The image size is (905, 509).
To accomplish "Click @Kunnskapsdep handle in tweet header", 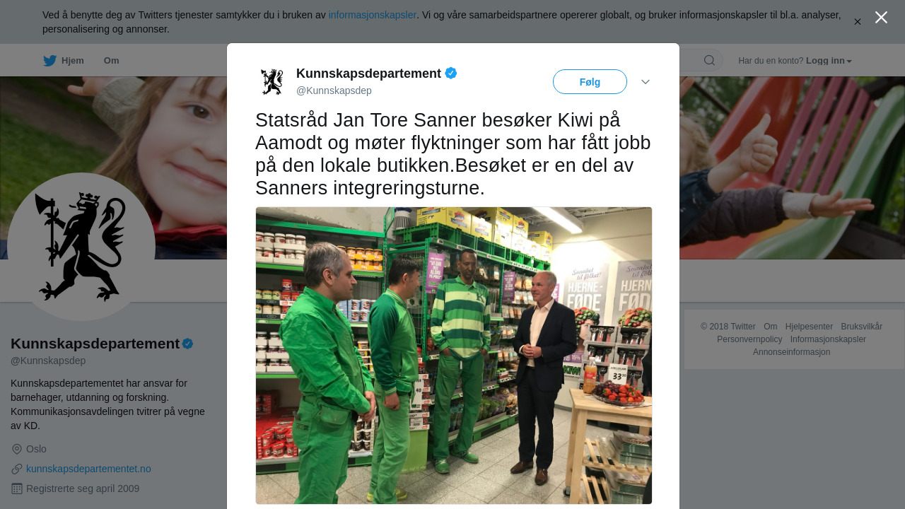I will [334, 90].
